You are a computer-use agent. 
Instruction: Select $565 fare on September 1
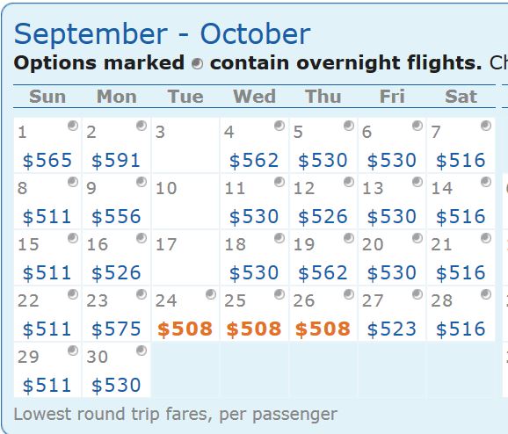(47, 160)
